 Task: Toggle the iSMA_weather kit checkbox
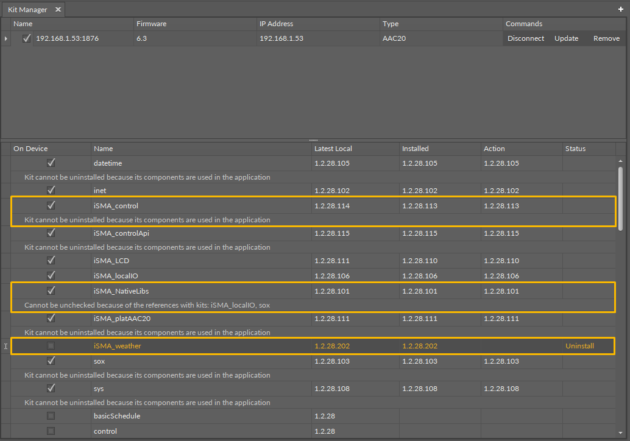click(51, 346)
